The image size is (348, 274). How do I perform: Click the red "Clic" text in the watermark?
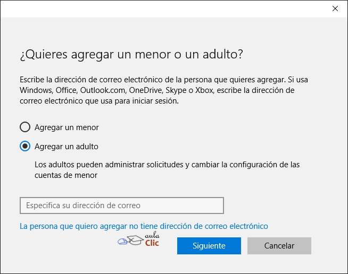tap(152, 243)
